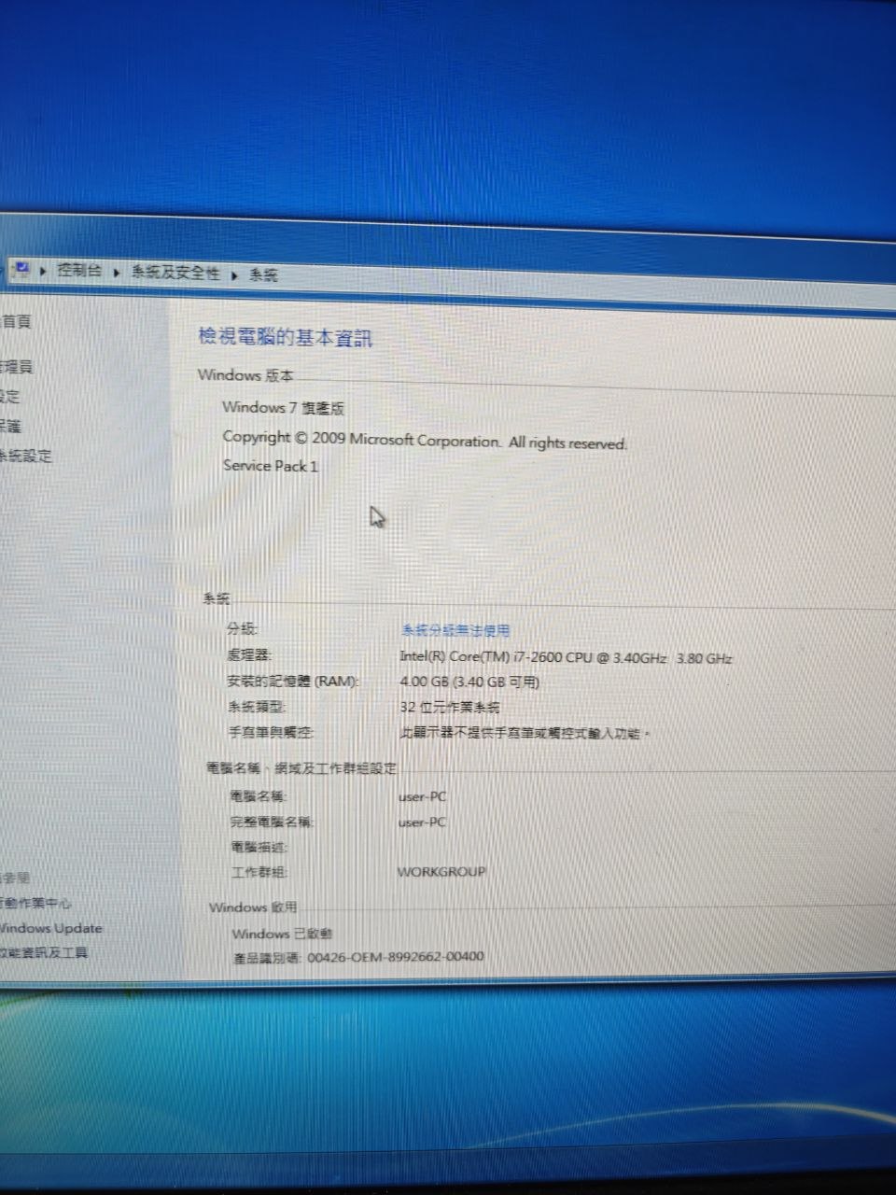Click the 4.00 GB RAM value

pos(469,682)
